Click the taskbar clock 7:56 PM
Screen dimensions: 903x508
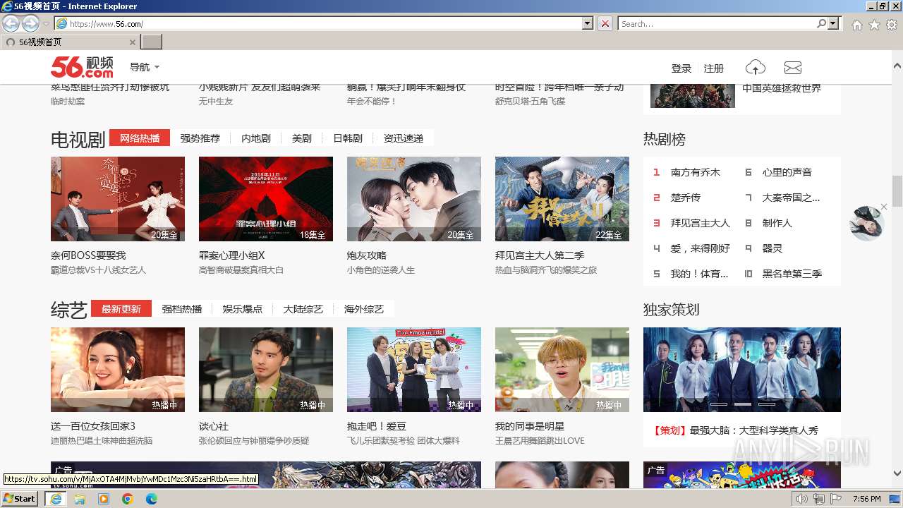[x=867, y=499]
